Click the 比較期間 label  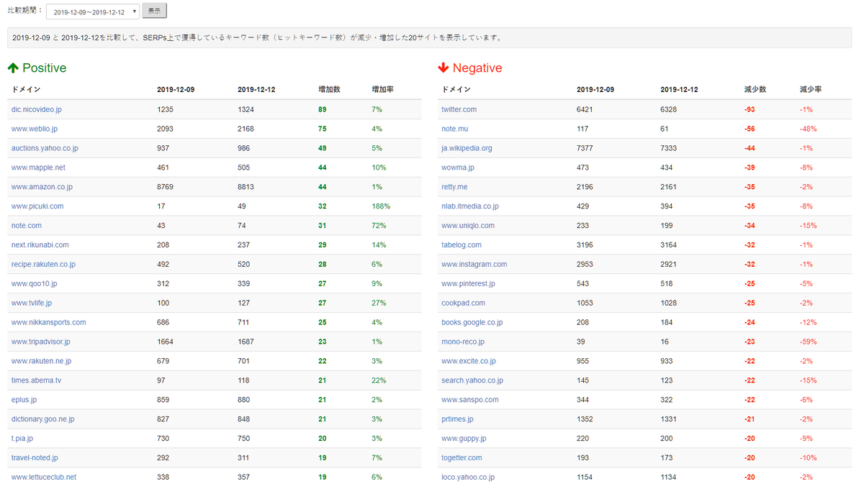click(25, 11)
